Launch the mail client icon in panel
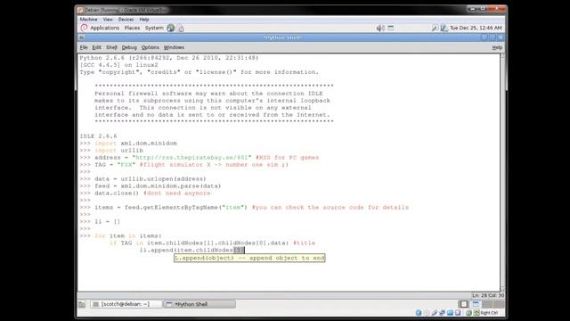Image resolution: width=570 pixels, height=321 pixels. click(x=180, y=28)
